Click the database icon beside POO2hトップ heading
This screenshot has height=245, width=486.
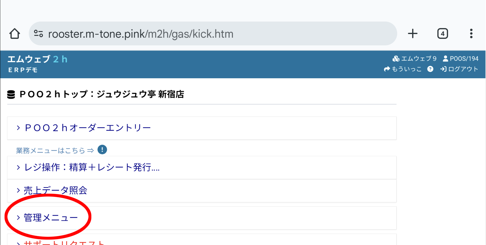point(11,94)
